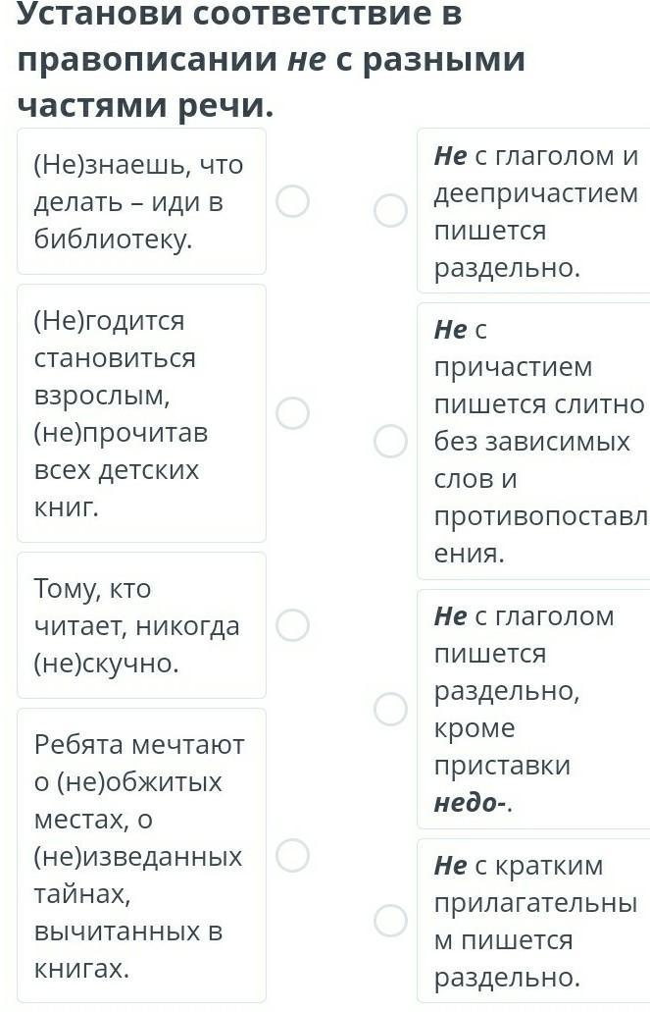The width and height of the screenshot is (650, 1012).
Task: Select the radio for 'кроме приставки недо-' rule
Action: (x=391, y=709)
